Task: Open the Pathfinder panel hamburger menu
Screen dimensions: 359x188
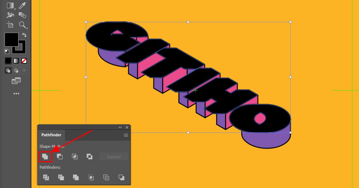Action: 126,135
